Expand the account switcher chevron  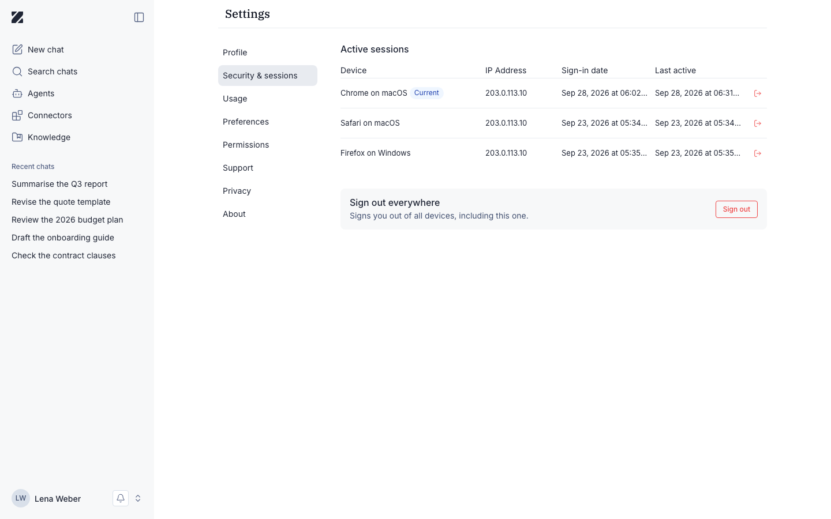tap(138, 498)
